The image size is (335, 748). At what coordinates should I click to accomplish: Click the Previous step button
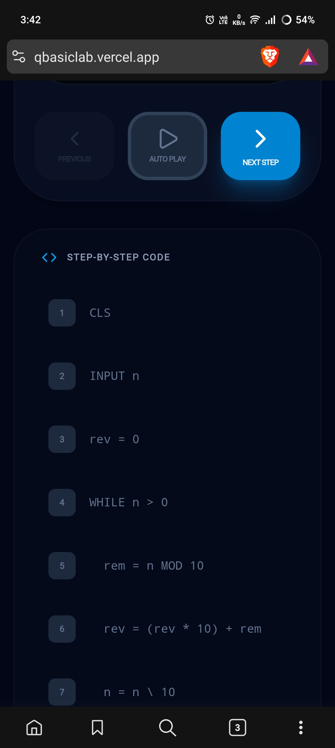click(74, 146)
